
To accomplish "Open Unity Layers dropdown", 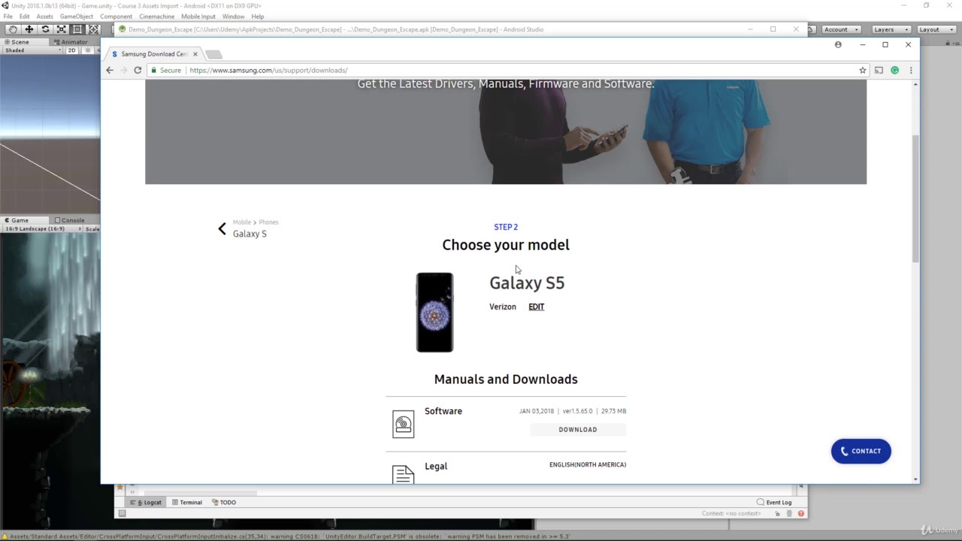I will point(891,29).
